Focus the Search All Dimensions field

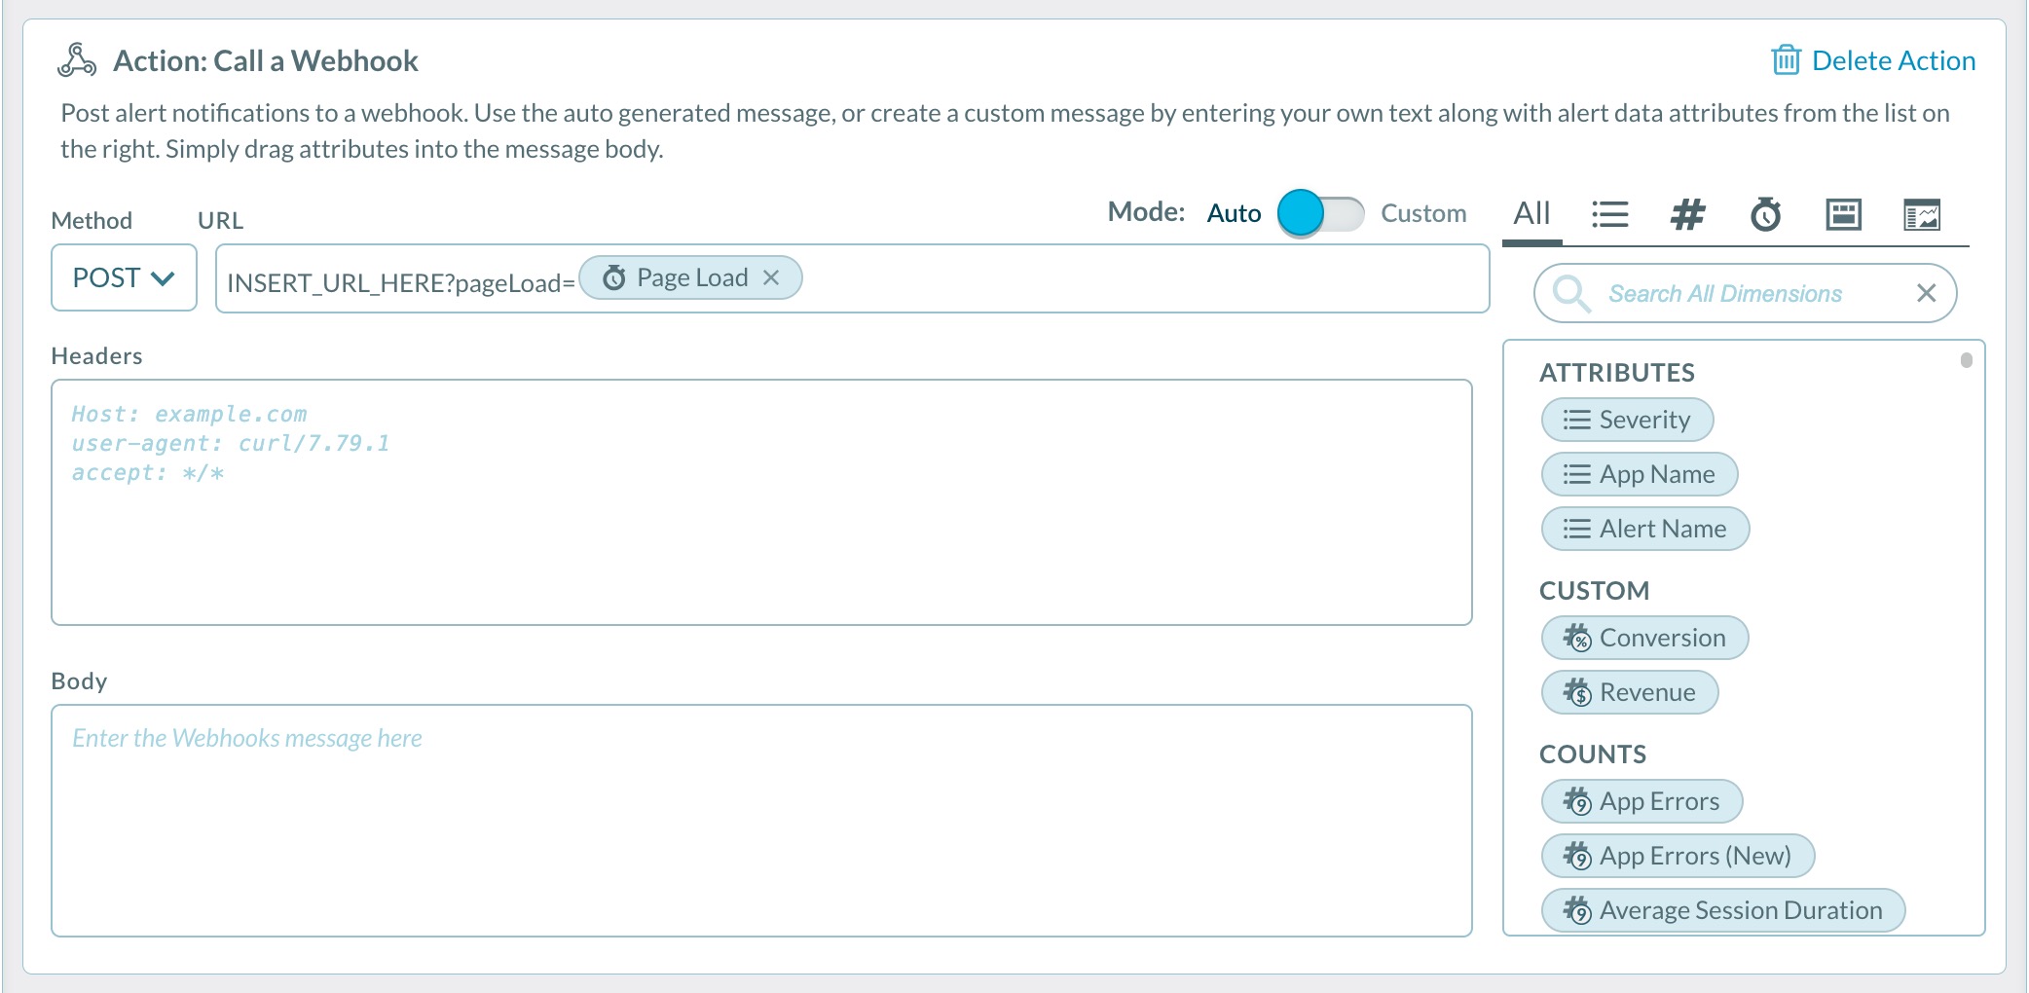click(x=1745, y=293)
